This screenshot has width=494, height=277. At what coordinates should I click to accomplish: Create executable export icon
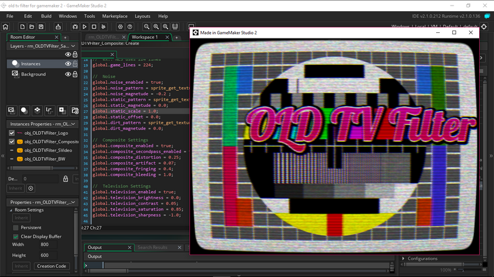(58, 27)
